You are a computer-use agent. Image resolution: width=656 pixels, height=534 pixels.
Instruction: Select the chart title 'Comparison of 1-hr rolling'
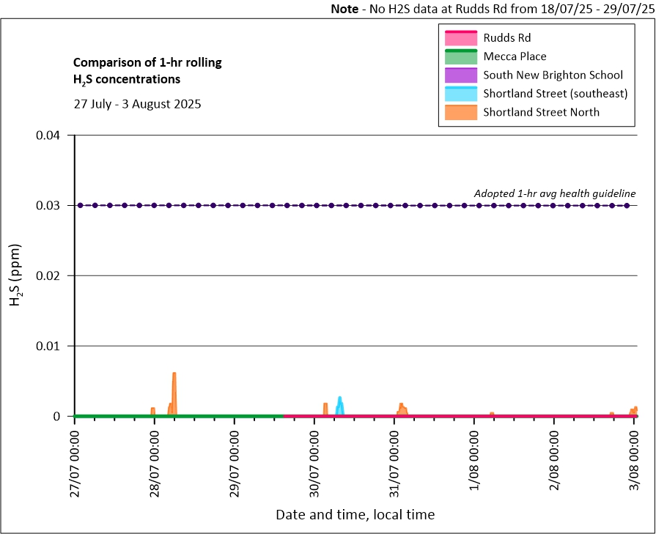point(147,62)
